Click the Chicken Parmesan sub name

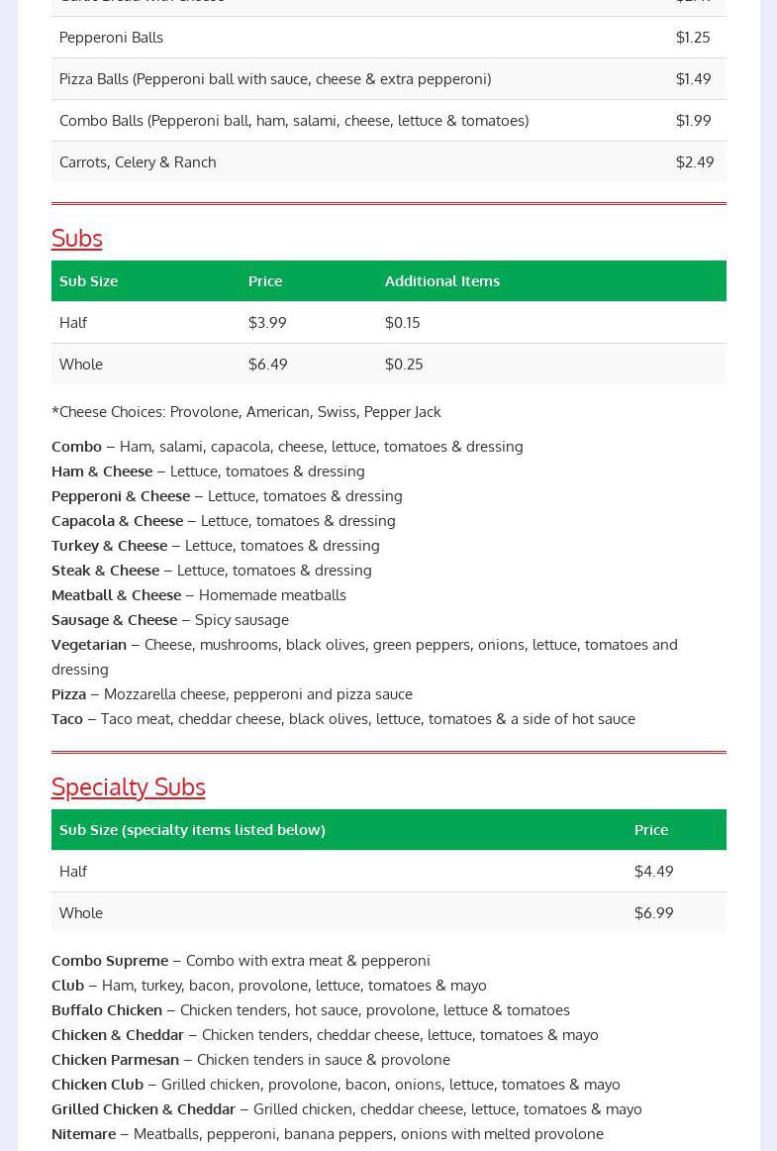(x=116, y=1060)
